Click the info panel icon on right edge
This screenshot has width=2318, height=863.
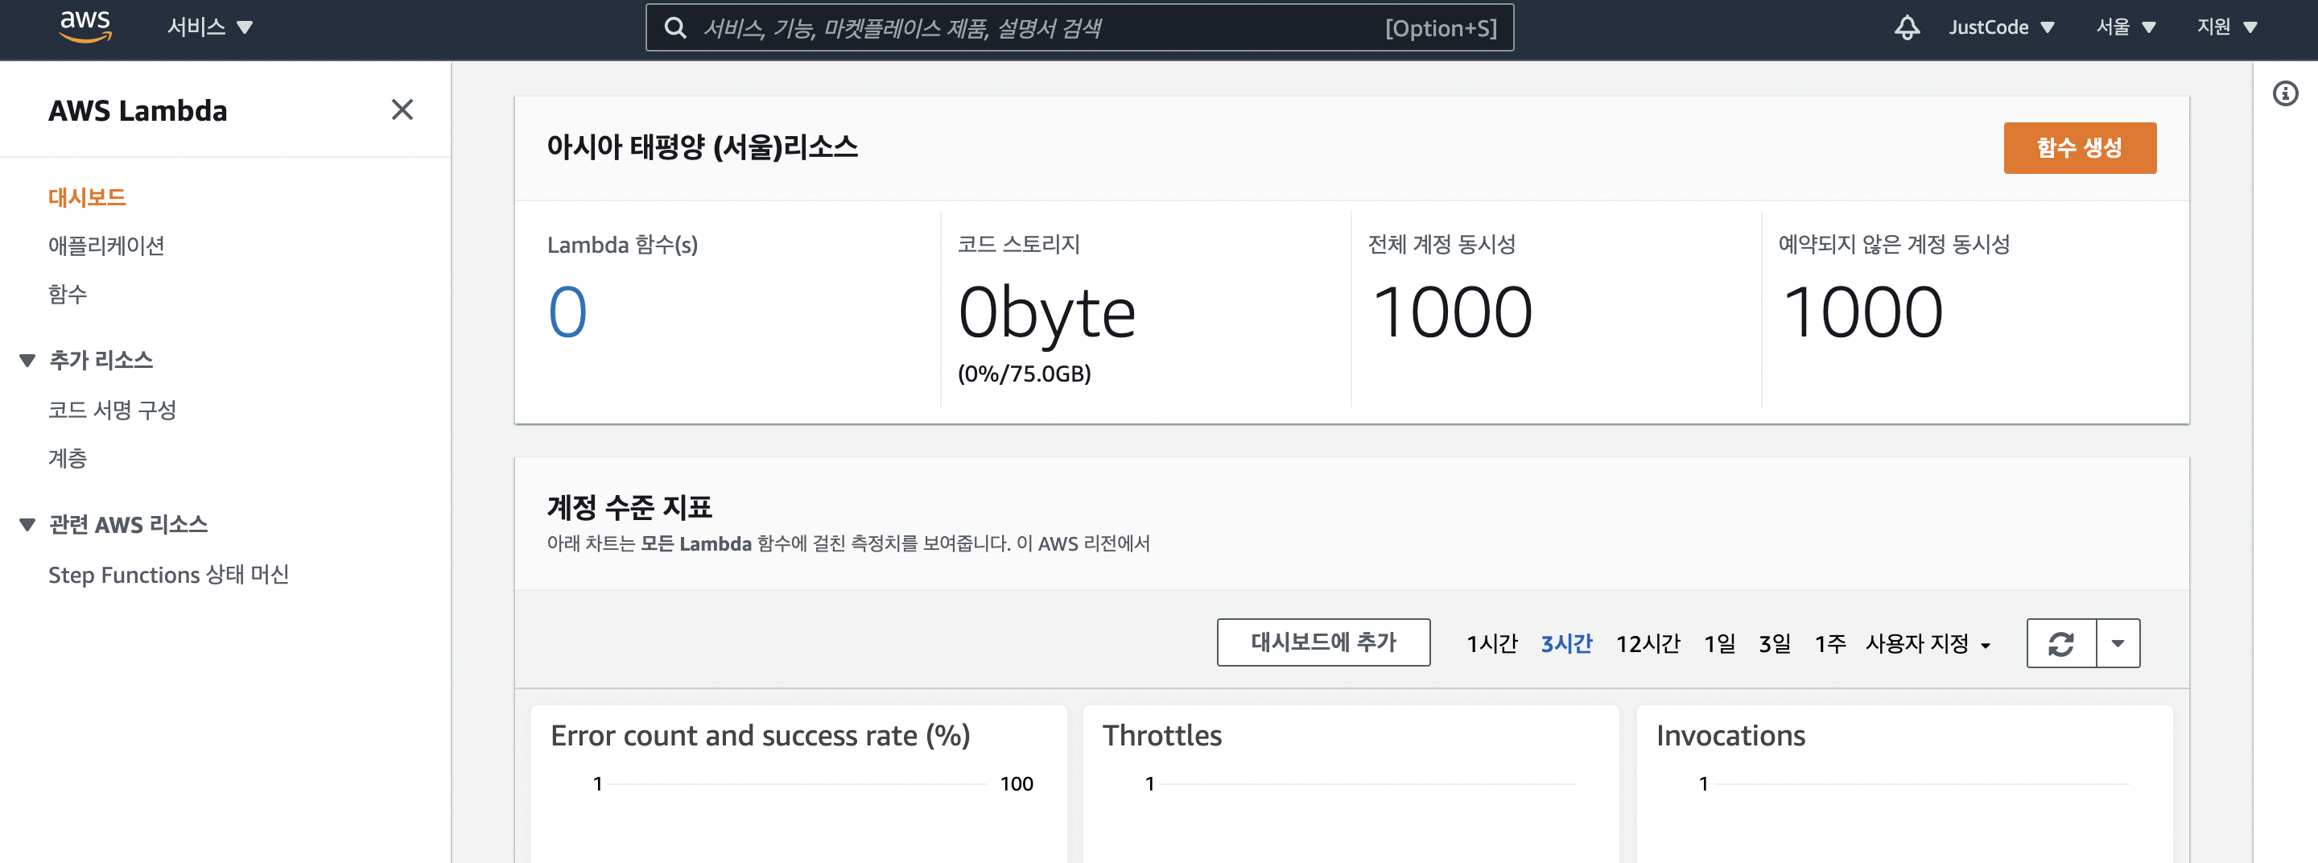pyautogui.click(x=2285, y=93)
